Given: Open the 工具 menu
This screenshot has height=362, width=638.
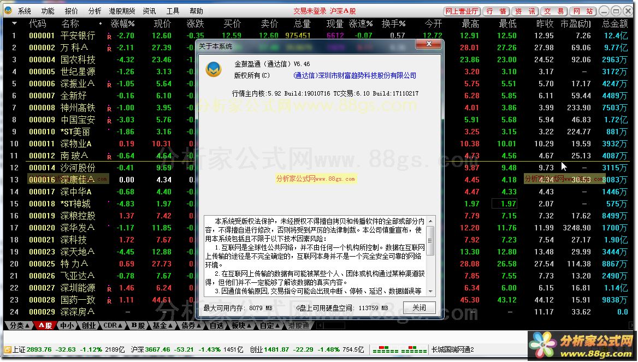Looking at the screenshot, I should pyautogui.click(x=173, y=11).
